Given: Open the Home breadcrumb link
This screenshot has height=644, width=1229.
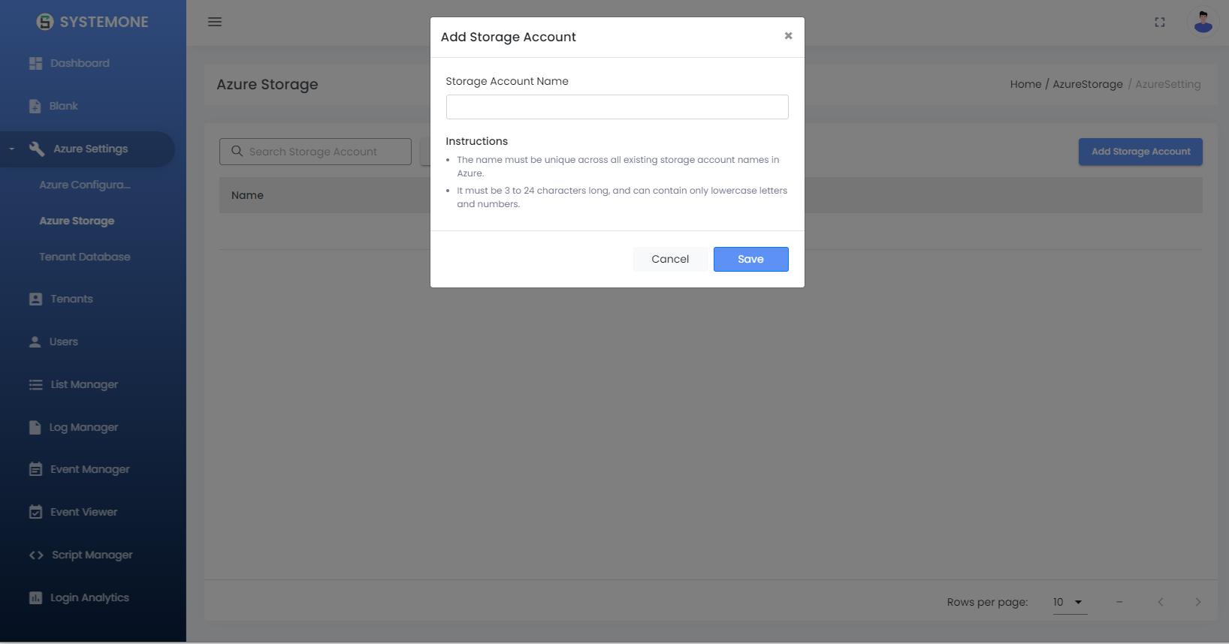Looking at the screenshot, I should (x=1025, y=84).
